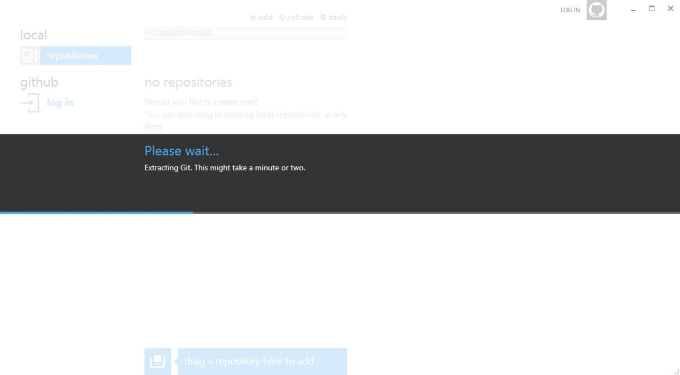Click the 'Please wait...' heading
Viewport: 680px width, 375px height.
(182, 151)
